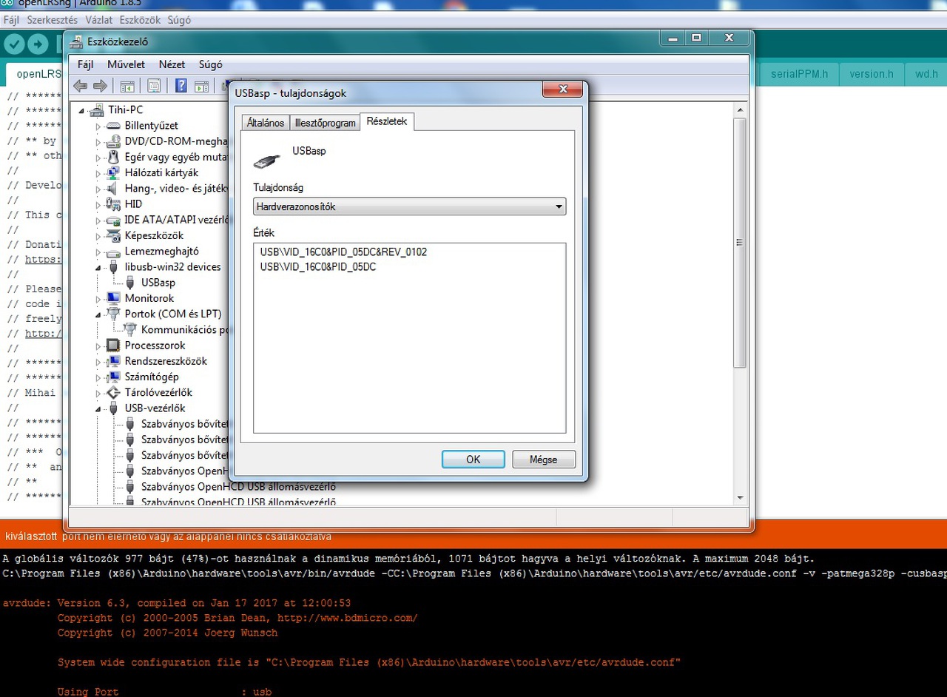Open Művelet menu in Eszközkezelő
This screenshot has width=947, height=697.
click(x=126, y=64)
